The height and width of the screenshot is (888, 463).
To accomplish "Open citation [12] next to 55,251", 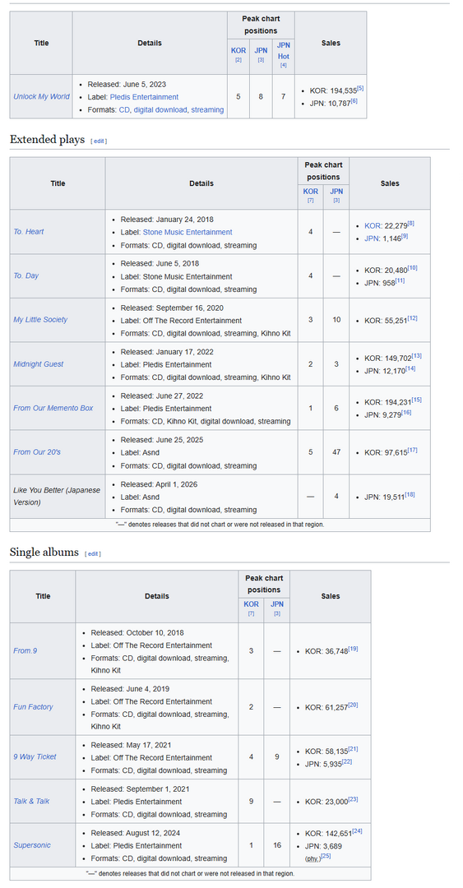I will [x=413, y=318].
